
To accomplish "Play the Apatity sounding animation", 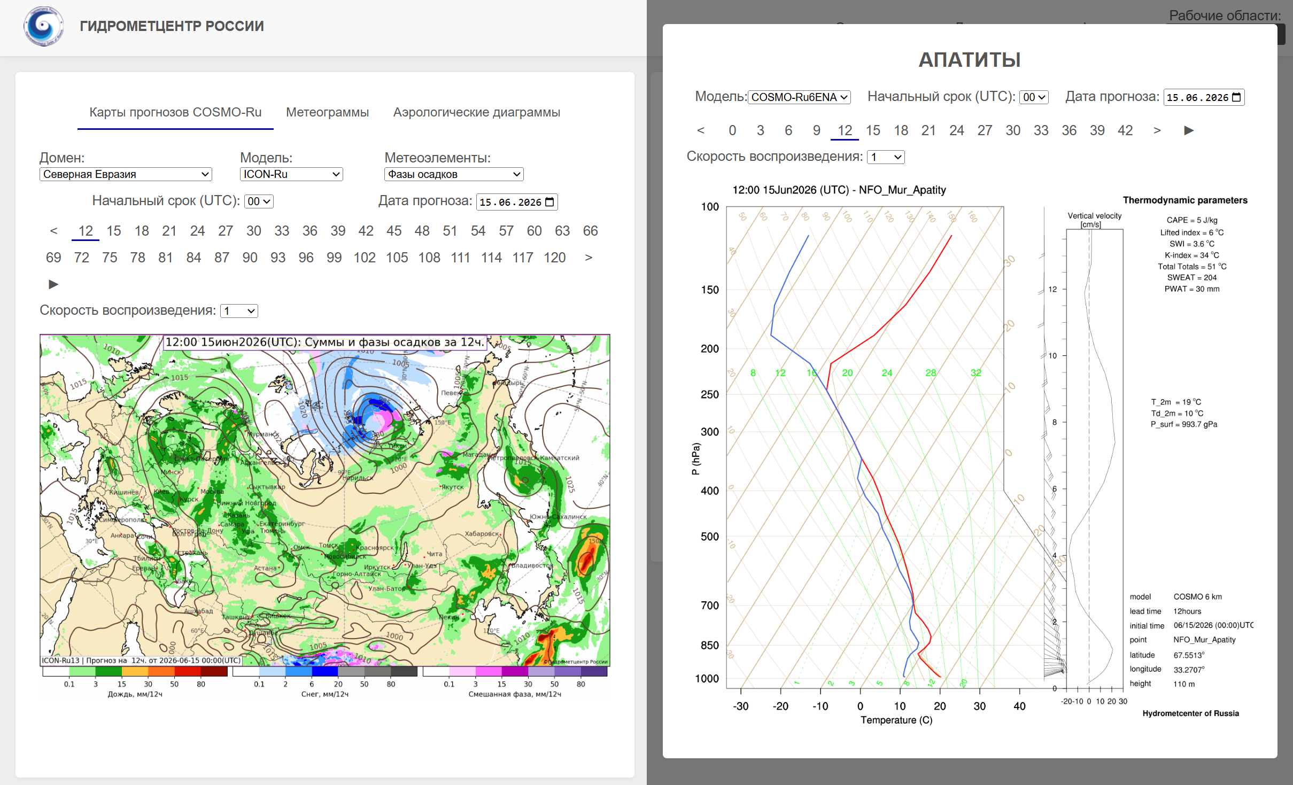I will tap(1189, 130).
